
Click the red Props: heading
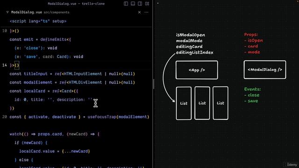(x=251, y=35)
